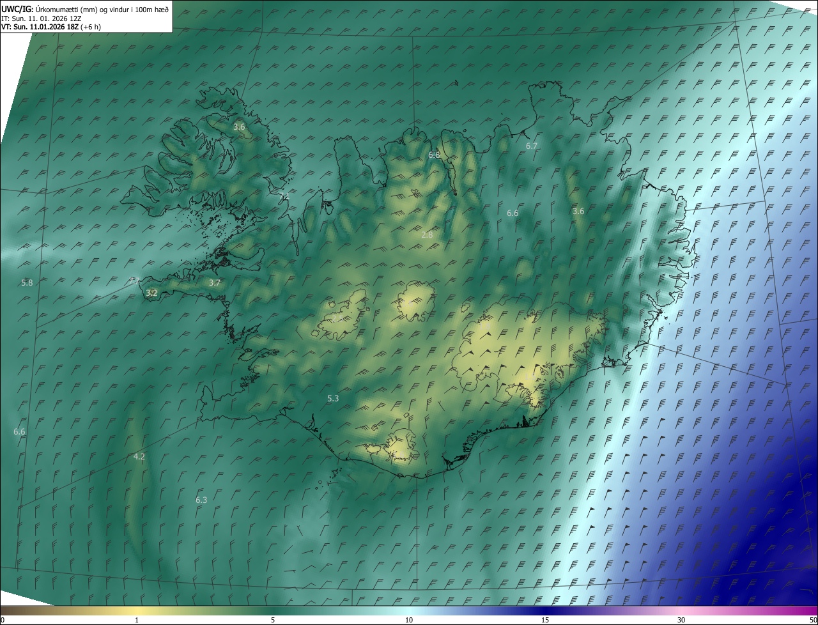Click the valid time line "VT: Sun. 11.01.2026 18Z (+6 h)"

point(51,27)
